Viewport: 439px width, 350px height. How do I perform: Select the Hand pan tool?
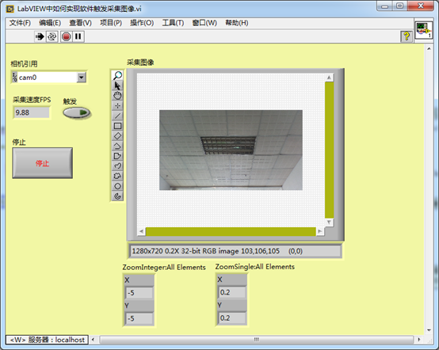[117, 95]
